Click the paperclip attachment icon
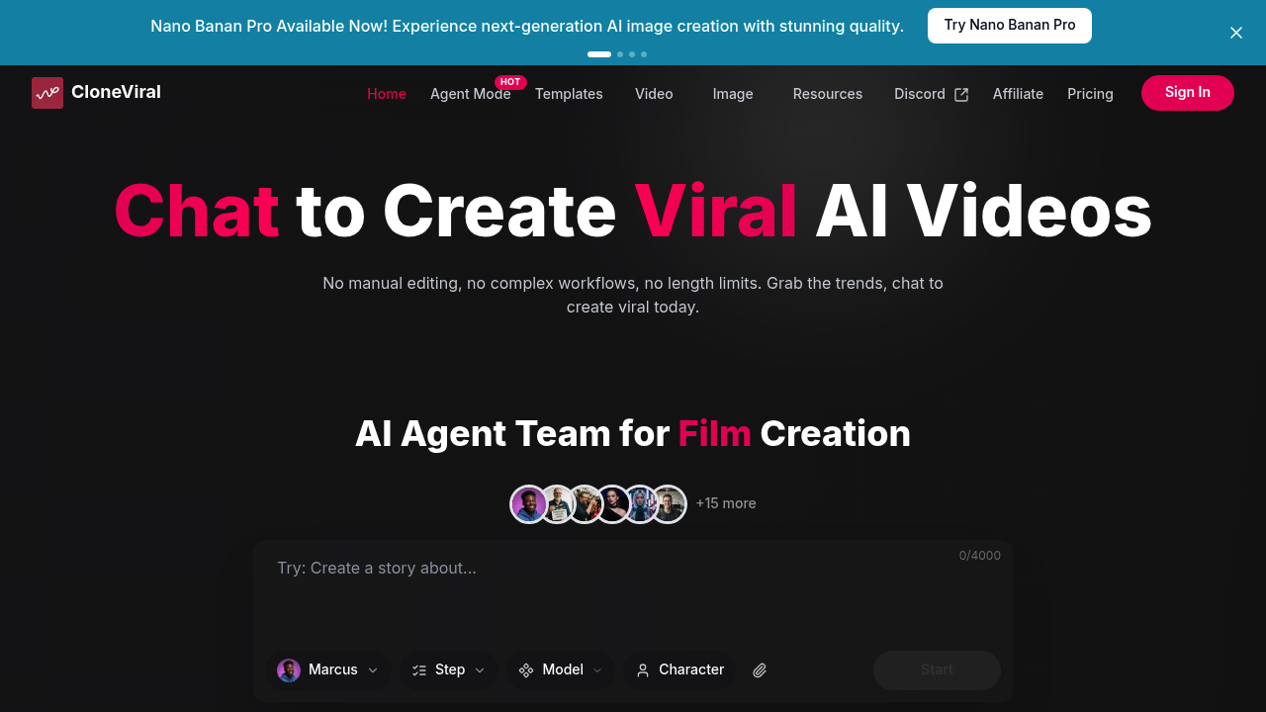1266x712 pixels. [760, 670]
